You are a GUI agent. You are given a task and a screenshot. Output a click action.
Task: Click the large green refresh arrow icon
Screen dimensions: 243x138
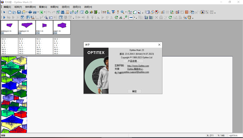pyautogui.click(x=170, y=17)
